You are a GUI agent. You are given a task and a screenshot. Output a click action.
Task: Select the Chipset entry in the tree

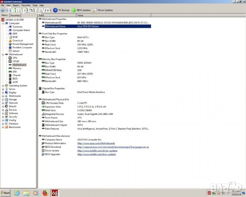click(x=16, y=75)
